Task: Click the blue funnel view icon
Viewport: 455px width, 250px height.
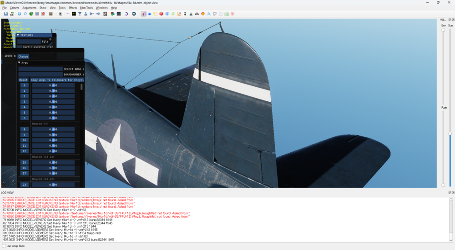Action: click(80, 14)
